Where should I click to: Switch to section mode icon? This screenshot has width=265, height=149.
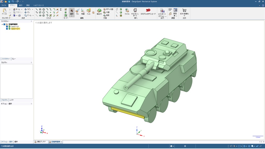(65, 12)
